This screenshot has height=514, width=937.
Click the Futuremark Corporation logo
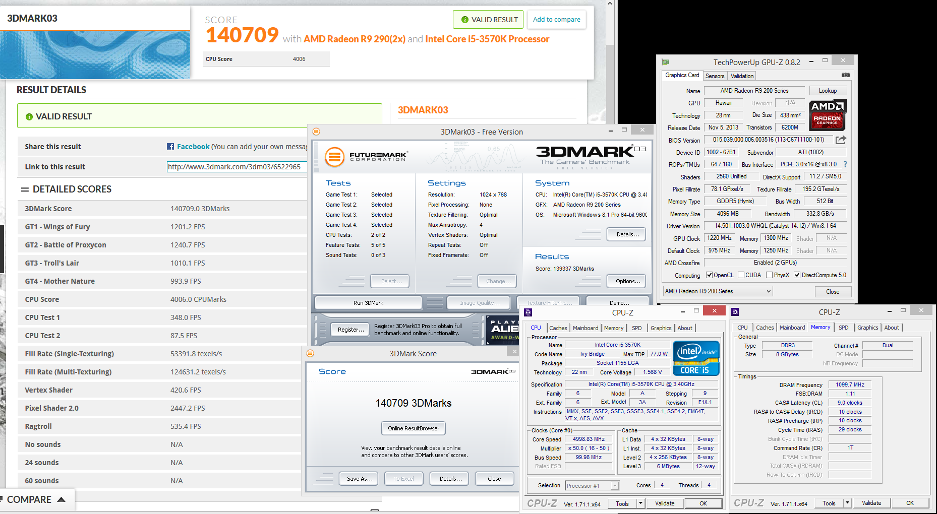click(366, 157)
